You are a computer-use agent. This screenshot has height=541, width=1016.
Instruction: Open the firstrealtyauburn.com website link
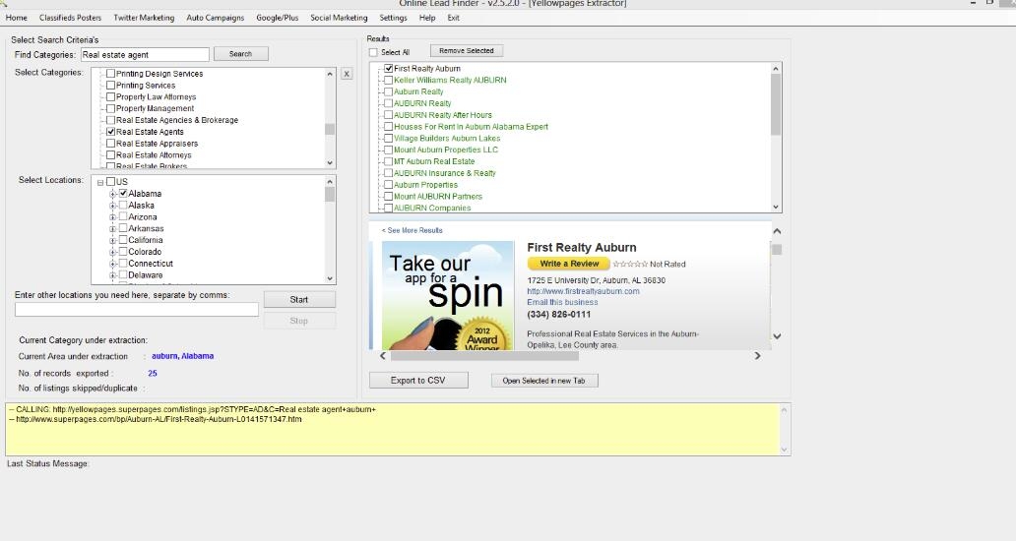point(583,291)
